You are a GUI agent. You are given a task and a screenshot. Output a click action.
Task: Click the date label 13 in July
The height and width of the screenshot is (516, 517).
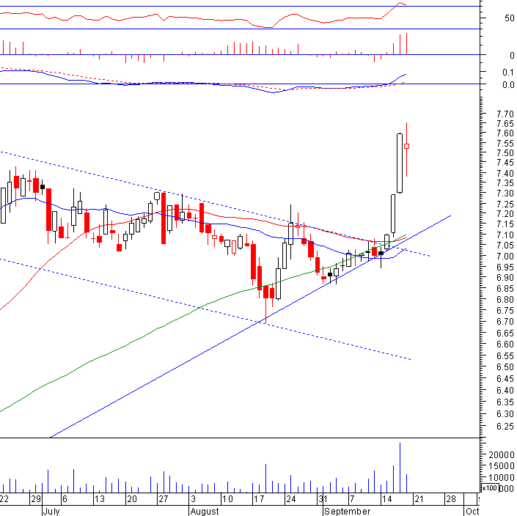click(100, 499)
